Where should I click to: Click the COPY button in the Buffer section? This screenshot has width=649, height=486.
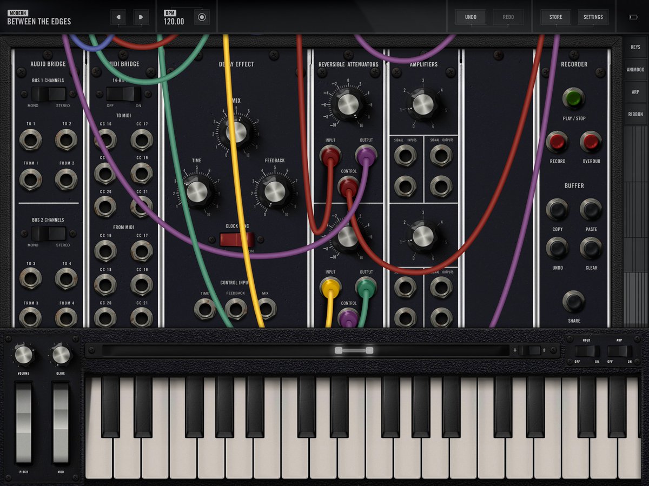[x=557, y=210]
